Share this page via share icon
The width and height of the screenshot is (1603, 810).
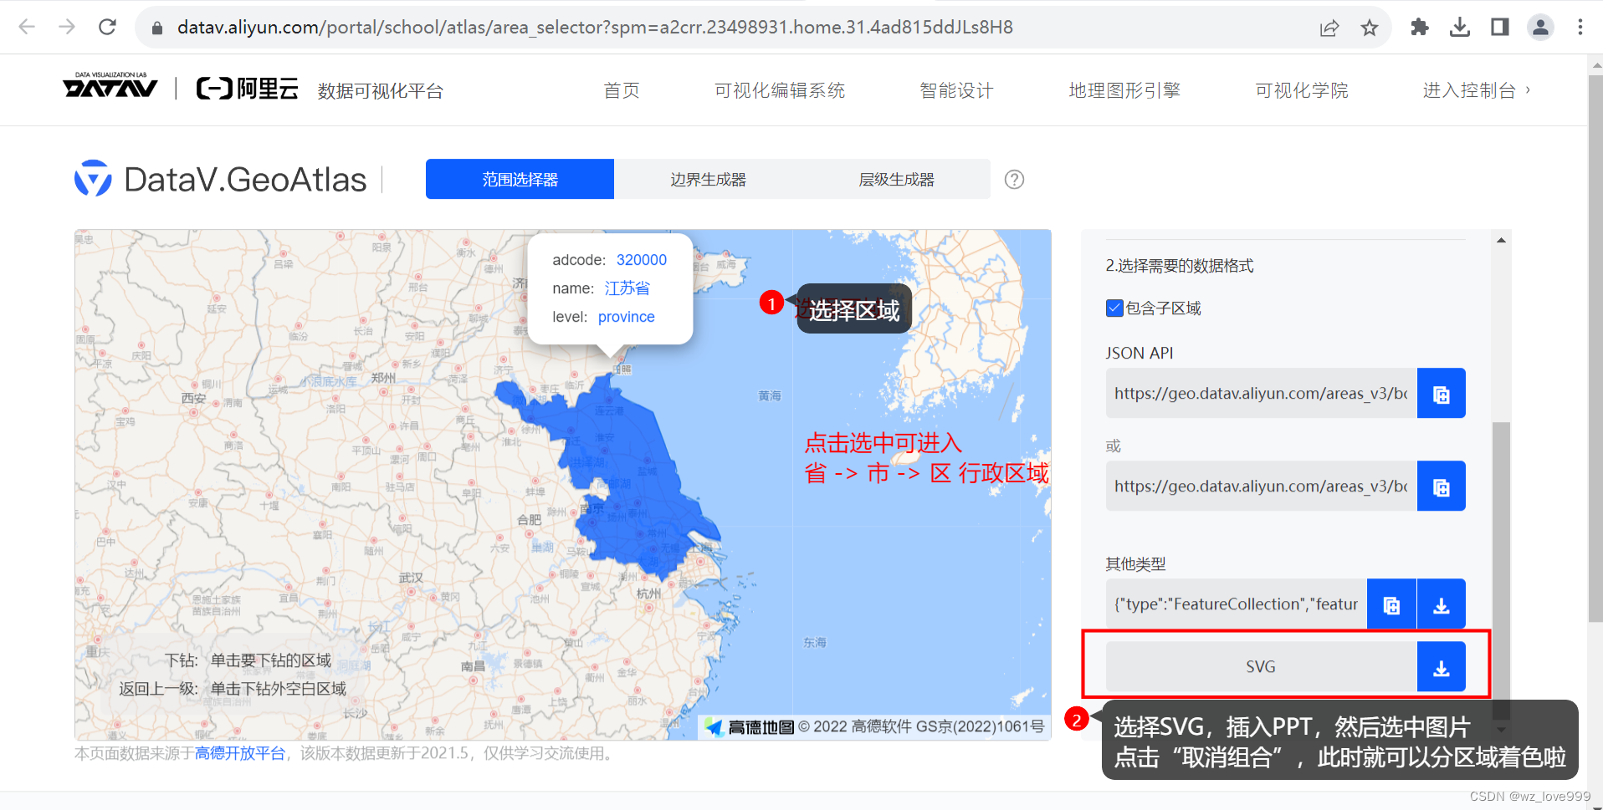pos(1329,28)
